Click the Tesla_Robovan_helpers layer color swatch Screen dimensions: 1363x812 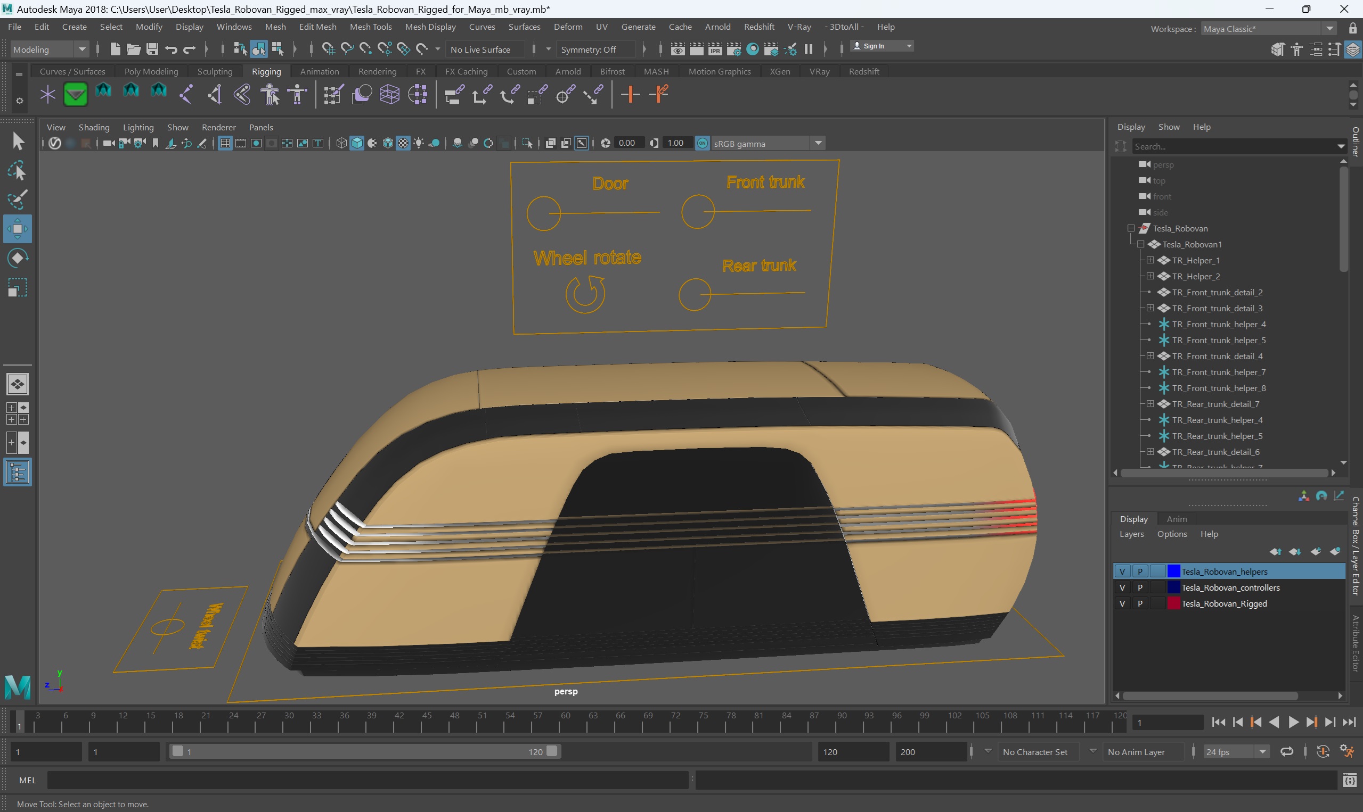[1173, 571]
